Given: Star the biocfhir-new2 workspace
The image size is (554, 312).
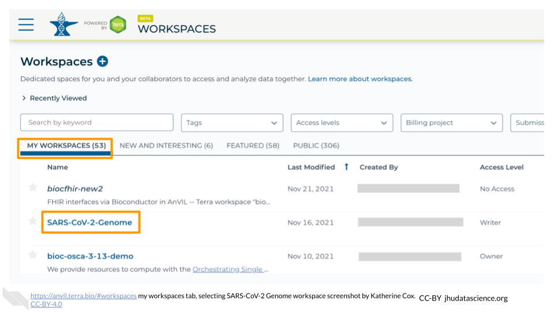Looking at the screenshot, I should point(33,187).
